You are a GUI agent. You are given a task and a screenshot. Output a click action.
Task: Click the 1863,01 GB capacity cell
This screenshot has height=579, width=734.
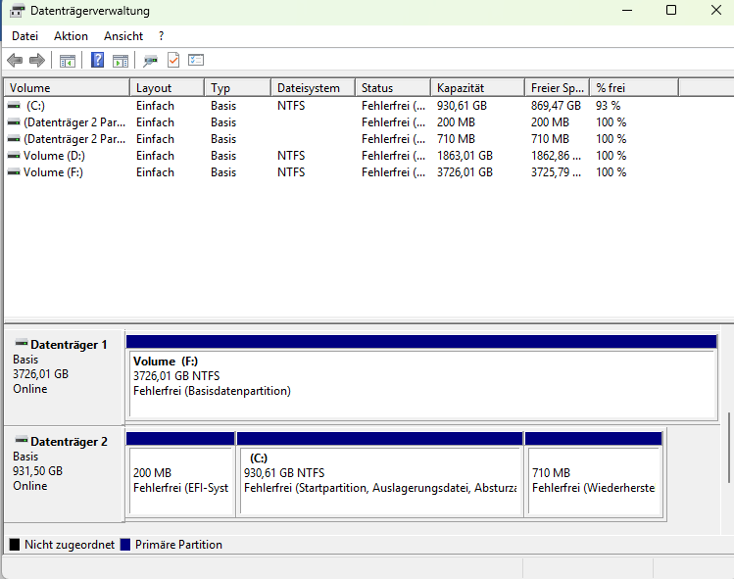[x=465, y=156]
